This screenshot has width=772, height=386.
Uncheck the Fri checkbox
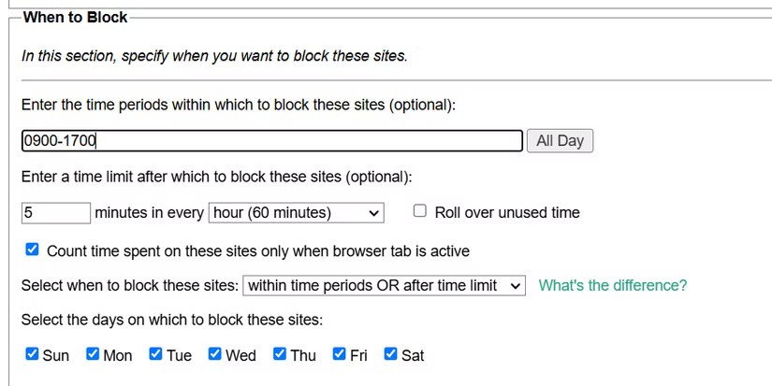pos(340,354)
